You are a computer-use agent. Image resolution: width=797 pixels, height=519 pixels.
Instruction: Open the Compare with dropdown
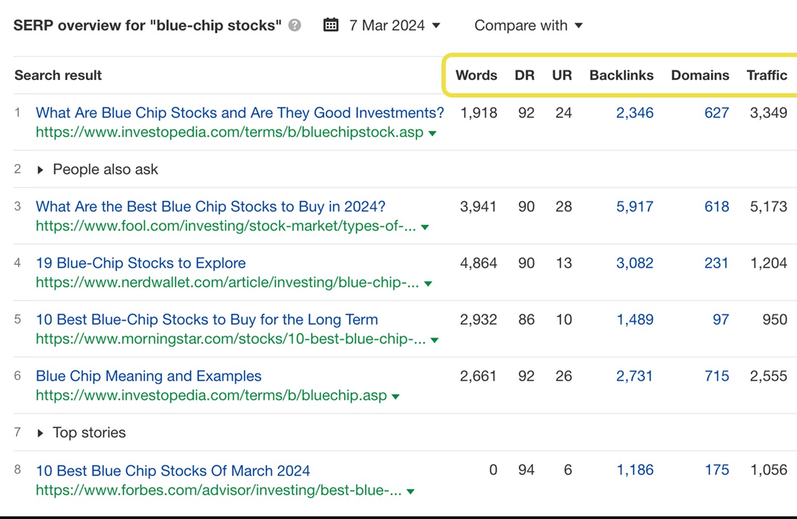528,25
